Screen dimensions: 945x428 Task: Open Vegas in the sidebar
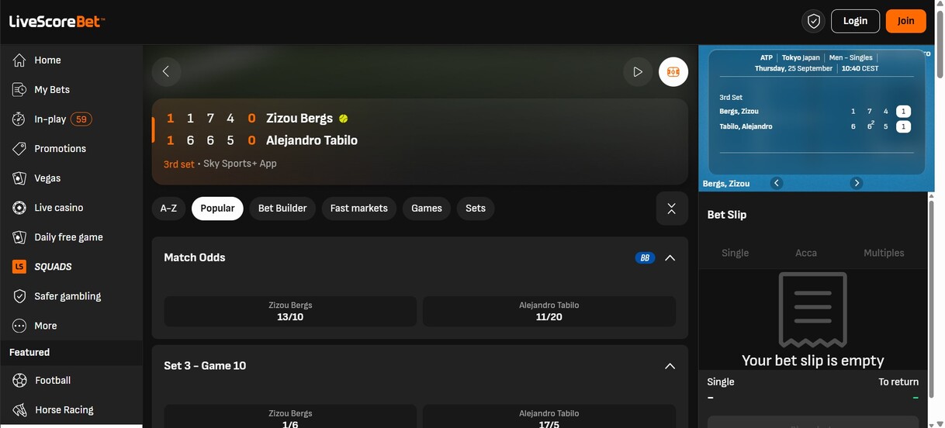coord(47,178)
